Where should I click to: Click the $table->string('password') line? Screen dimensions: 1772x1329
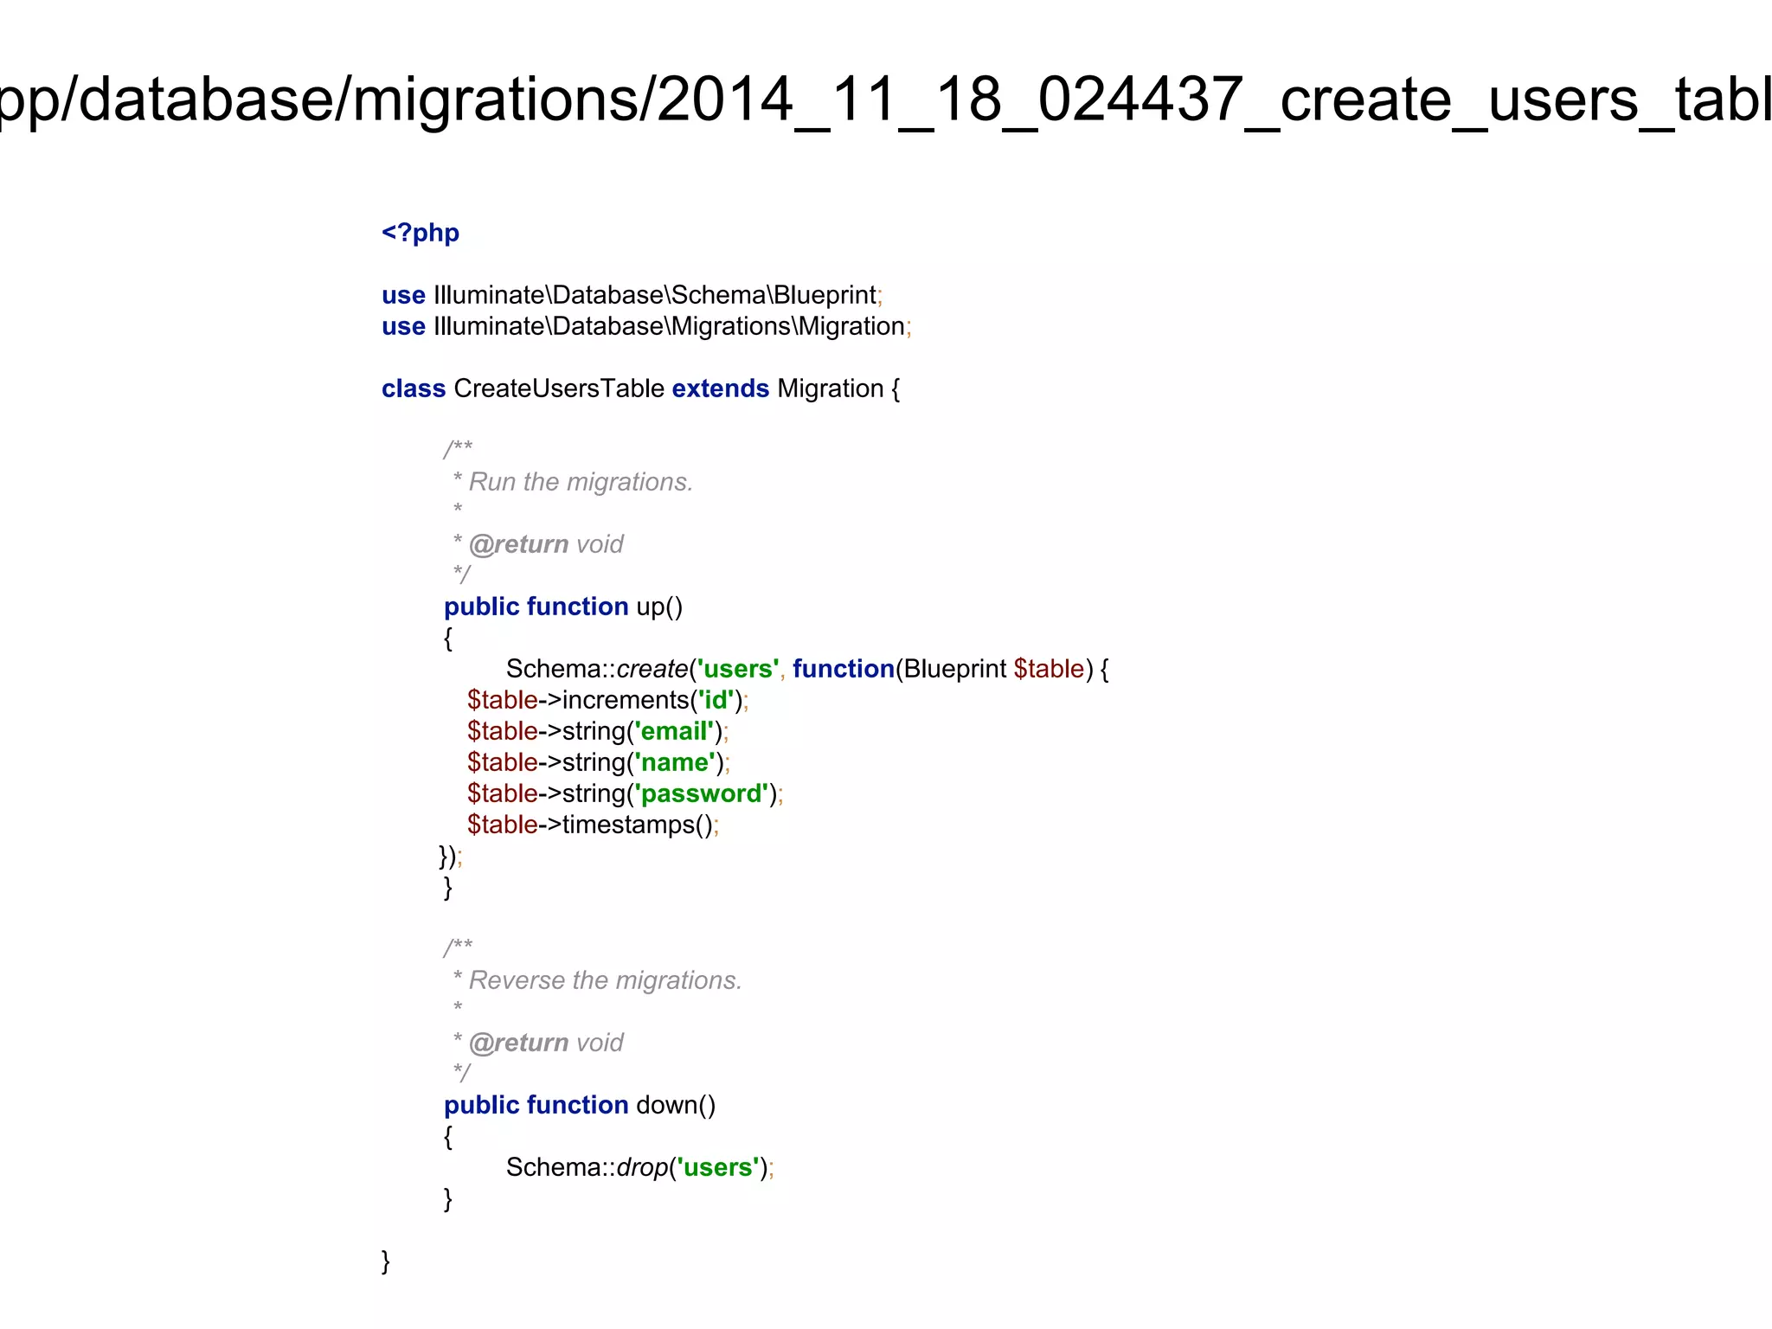626,793
